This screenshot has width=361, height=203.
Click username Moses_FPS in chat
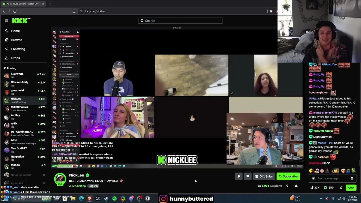325,143
